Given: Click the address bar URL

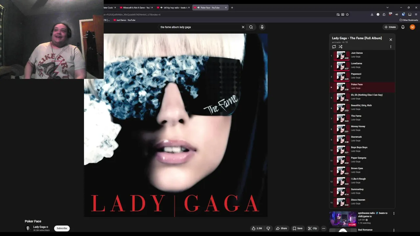Looking at the screenshot, I should 132,14.
